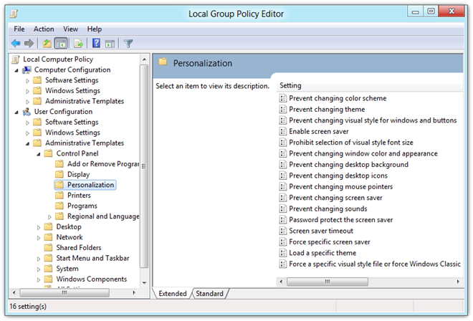Click the Up one level folder icon
The width and height of the screenshot is (473, 321).
coord(47,44)
